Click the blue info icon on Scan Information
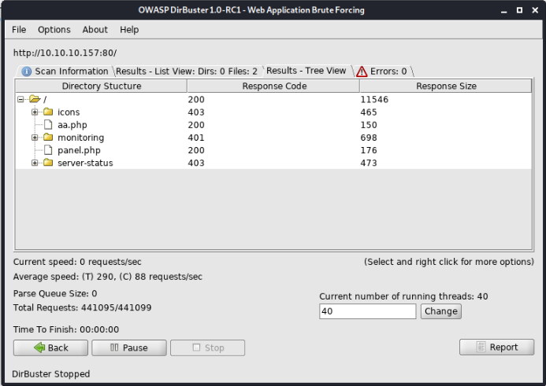The image size is (546, 386). pos(27,72)
